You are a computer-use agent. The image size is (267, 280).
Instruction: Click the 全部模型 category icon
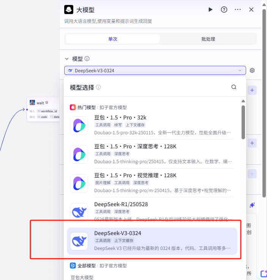(73, 266)
